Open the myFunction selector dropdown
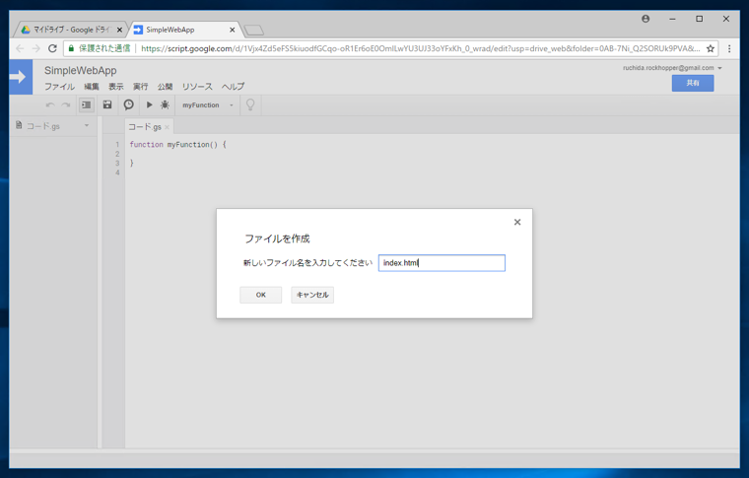 click(x=208, y=105)
